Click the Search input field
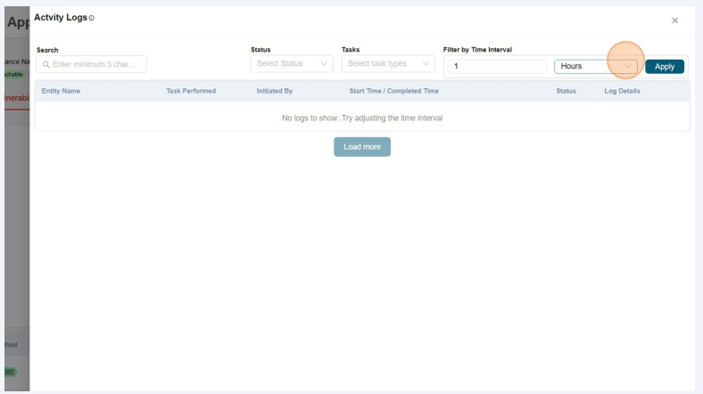This screenshot has width=703, height=394. pos(92,64)
